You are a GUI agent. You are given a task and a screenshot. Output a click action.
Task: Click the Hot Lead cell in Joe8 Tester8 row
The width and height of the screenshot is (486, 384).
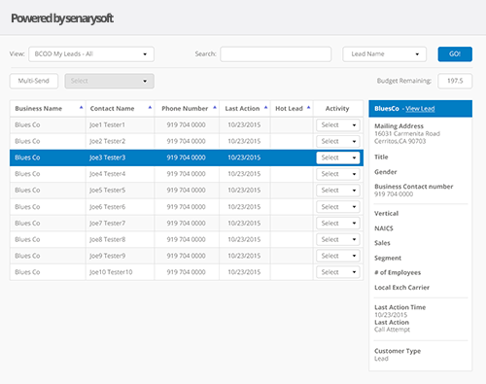coord(292,239)
